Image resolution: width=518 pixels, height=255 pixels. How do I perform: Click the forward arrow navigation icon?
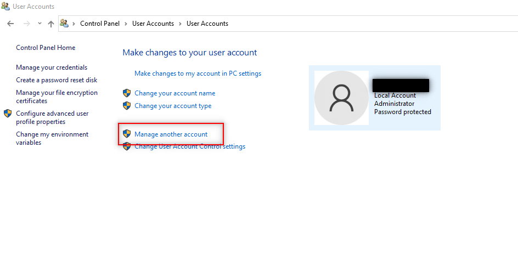27,24
